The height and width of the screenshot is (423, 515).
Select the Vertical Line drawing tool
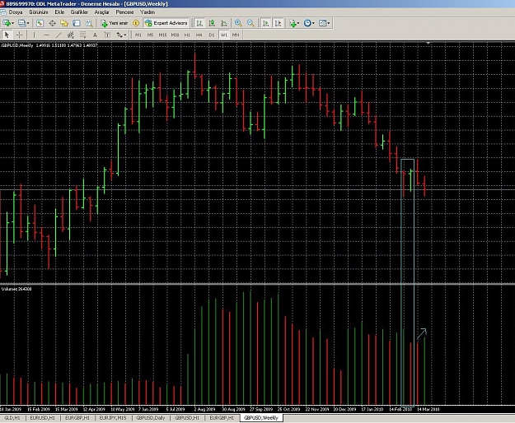[x=34, y=35]
